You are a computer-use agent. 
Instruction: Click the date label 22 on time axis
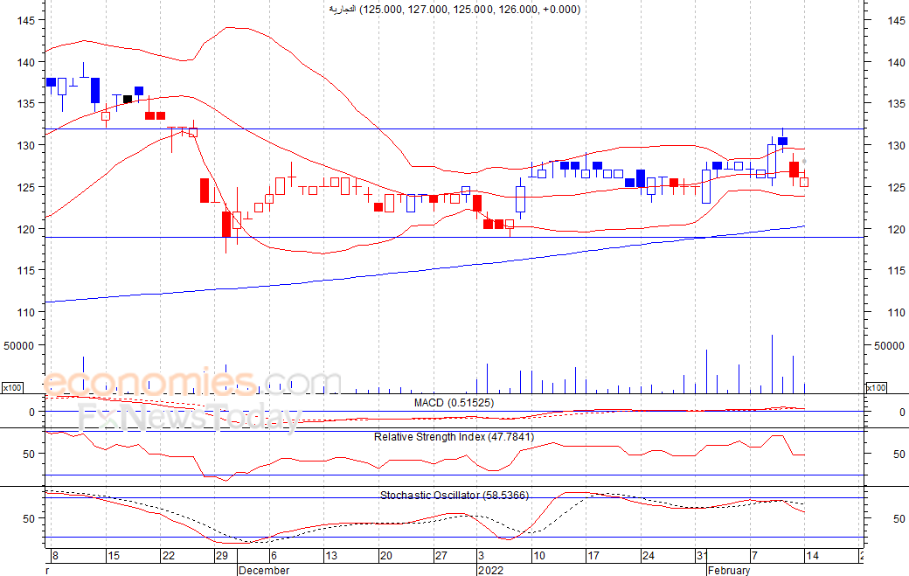pyautogui.click(x=168, y=556)
